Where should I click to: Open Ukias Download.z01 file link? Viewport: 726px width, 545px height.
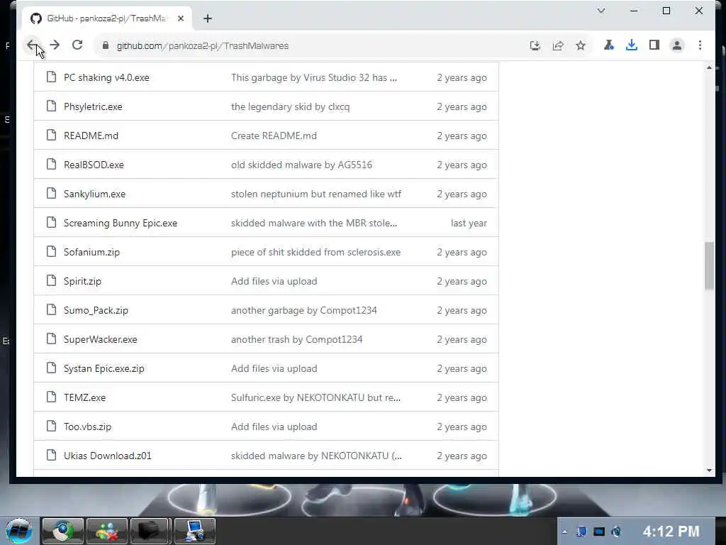tap(108, 456)
